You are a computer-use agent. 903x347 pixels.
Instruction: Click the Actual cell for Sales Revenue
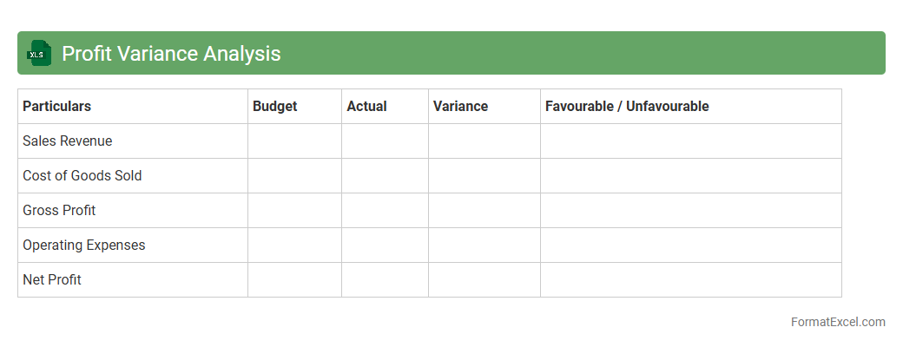[385, 141]
